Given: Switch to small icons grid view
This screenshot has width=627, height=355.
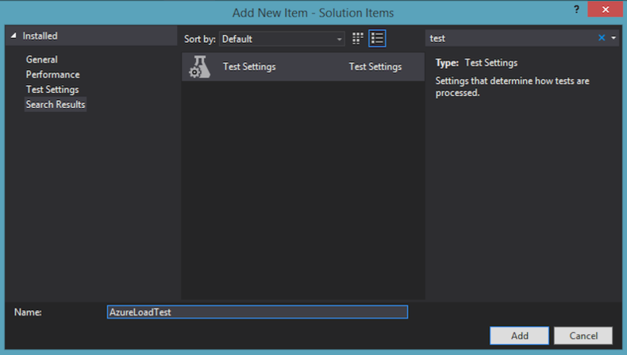Looking at the screenshot, I should click(x=358, y=38).
